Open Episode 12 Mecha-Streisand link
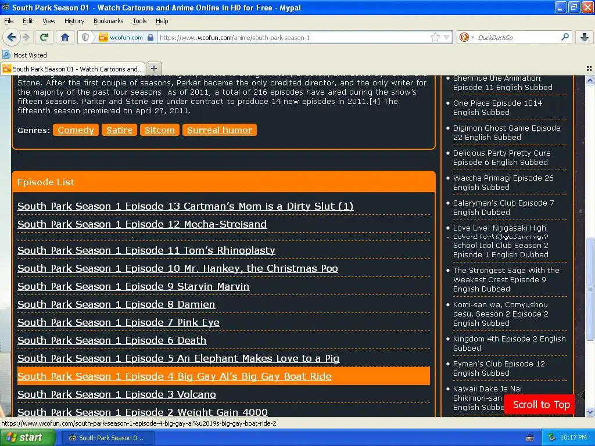This screenshot has width=595, height=446. pos(142,224)
